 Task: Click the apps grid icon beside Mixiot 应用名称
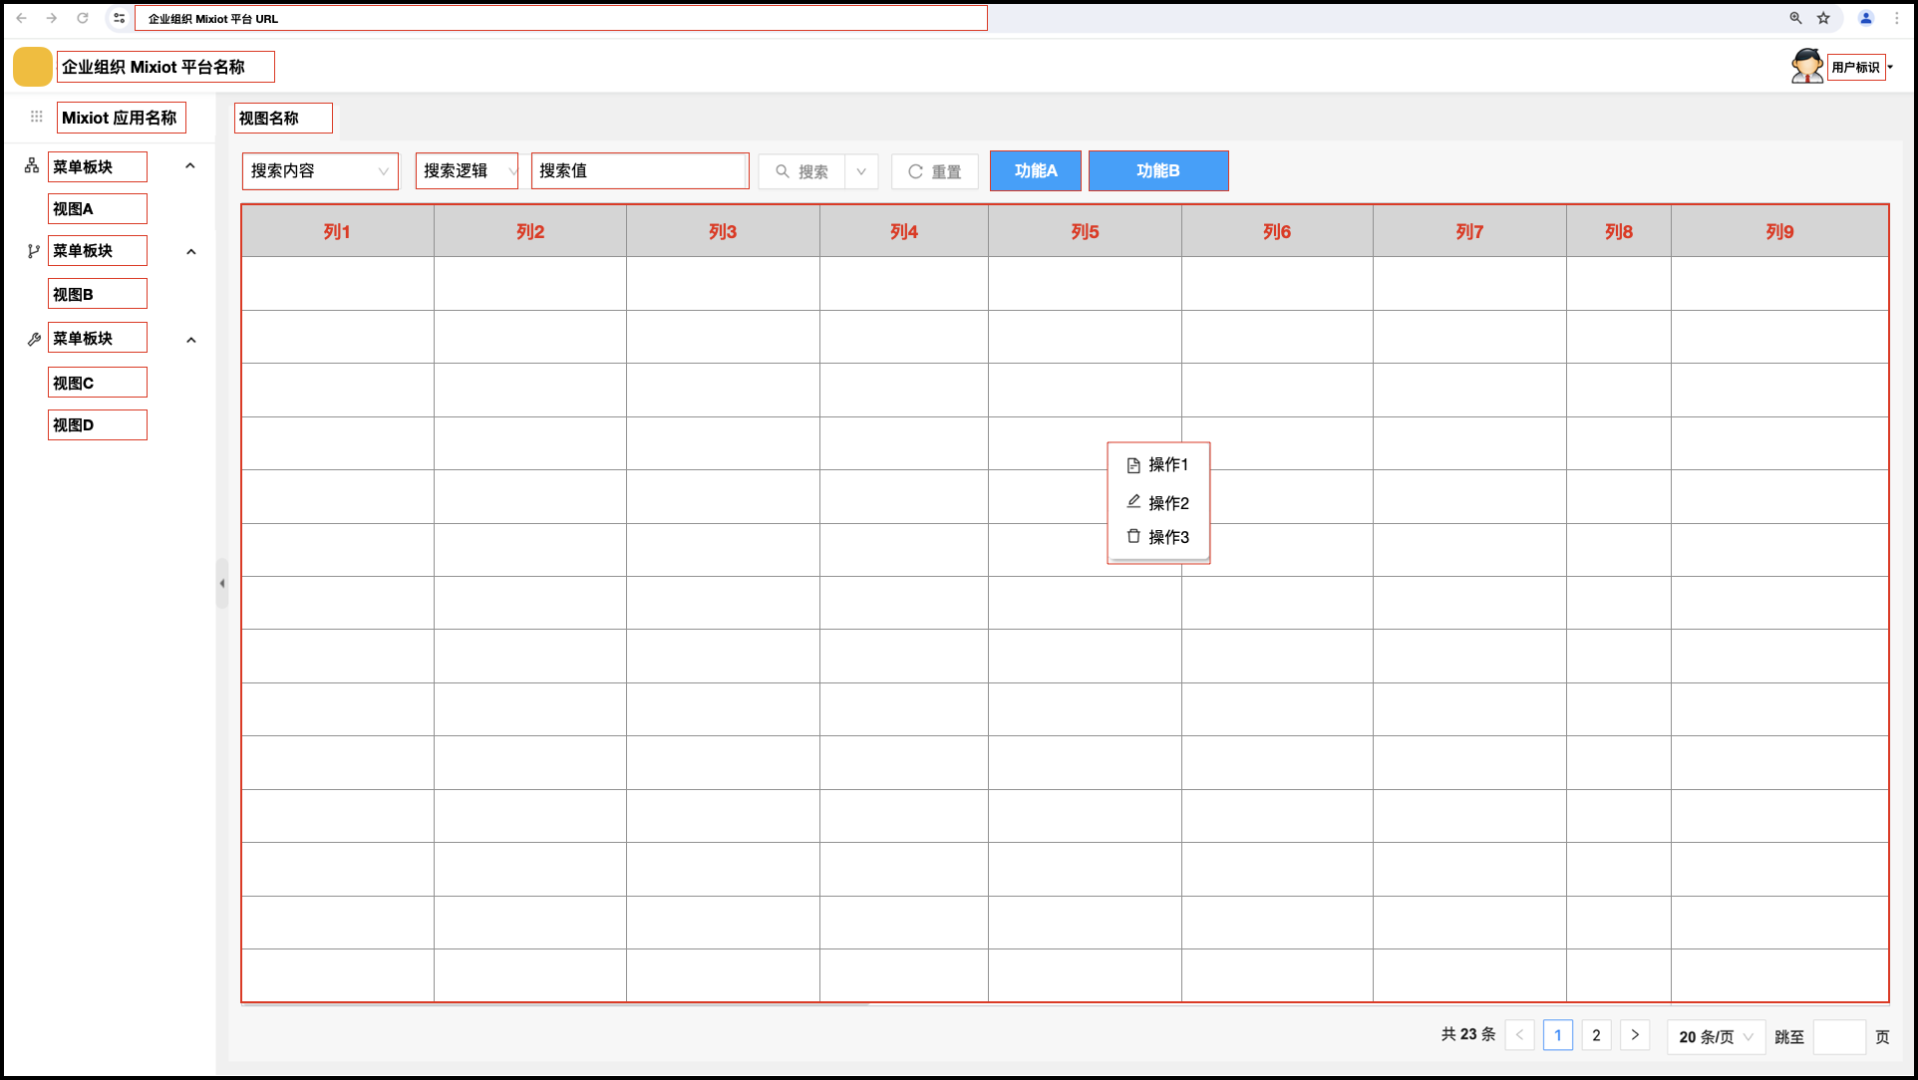pyautogui.click(x=37, y=117)
